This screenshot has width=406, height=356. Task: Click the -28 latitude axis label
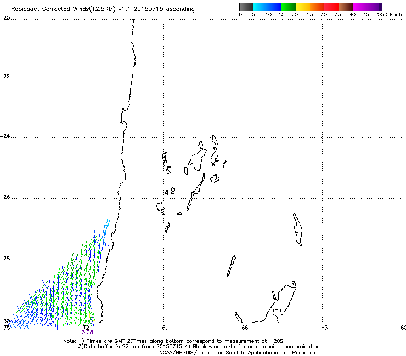pos(5,259)
